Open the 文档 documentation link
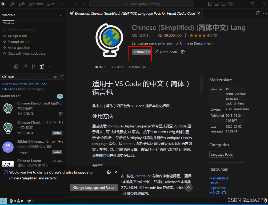 pyautogui.click(x=106, y=155)
